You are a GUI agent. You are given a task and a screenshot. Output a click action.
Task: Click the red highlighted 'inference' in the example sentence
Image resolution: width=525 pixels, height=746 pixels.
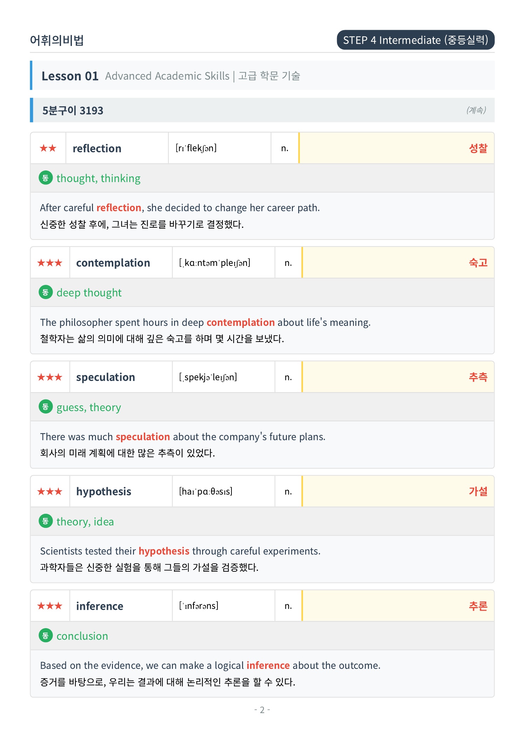pyautogui.click(x=268, y=665)
